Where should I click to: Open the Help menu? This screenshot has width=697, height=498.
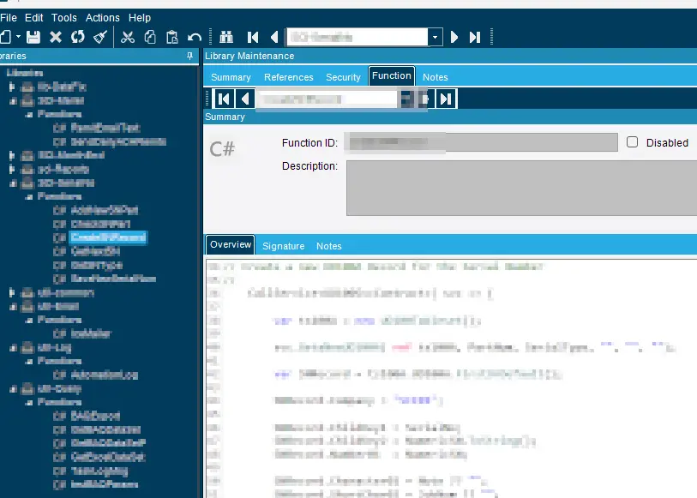click(x=140, y=18)
